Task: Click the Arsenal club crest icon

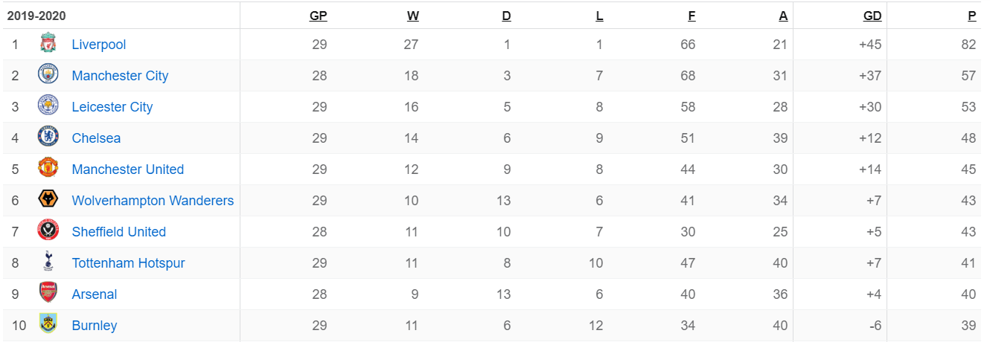Action: point(48,294)
